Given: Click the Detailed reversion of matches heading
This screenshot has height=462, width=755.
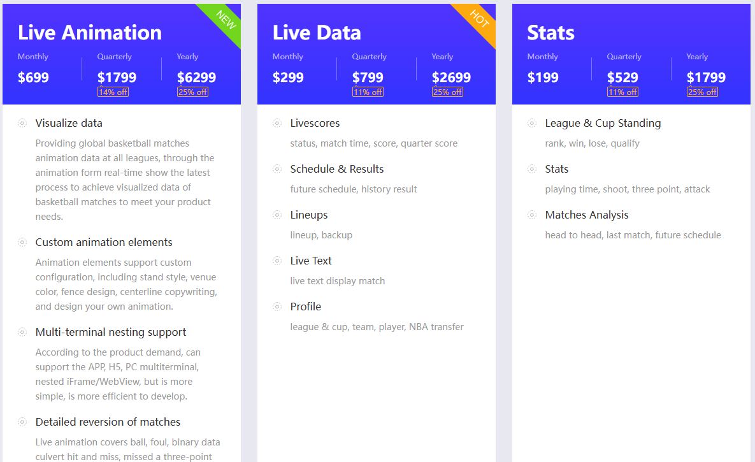Looking at the screenshot, I should click(108, 422).
